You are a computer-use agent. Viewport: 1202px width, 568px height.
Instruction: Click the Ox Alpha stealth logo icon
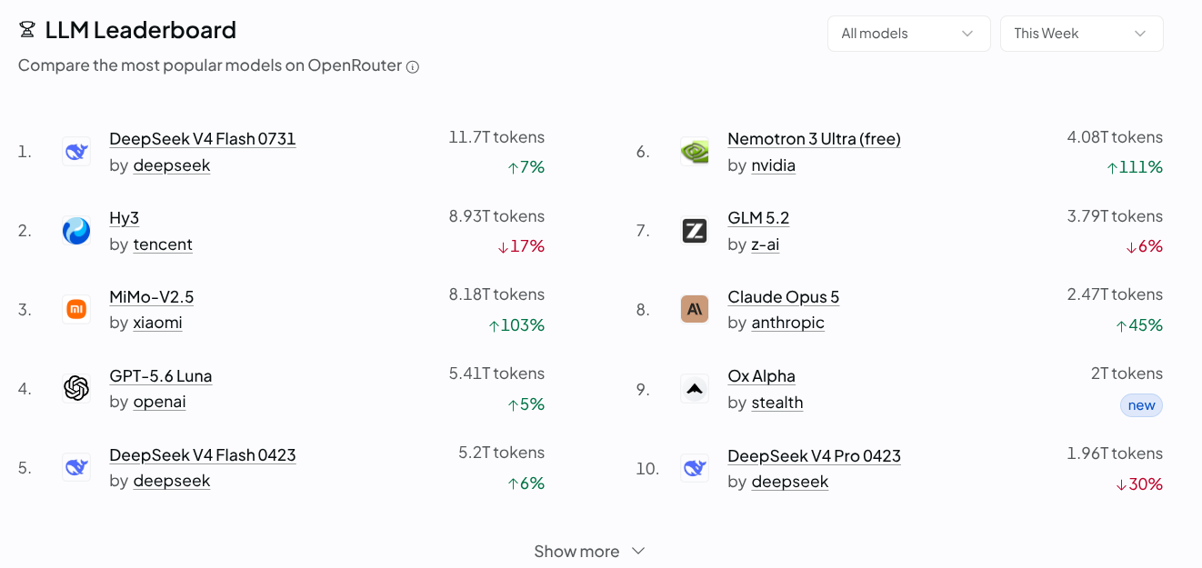point(695,389)
